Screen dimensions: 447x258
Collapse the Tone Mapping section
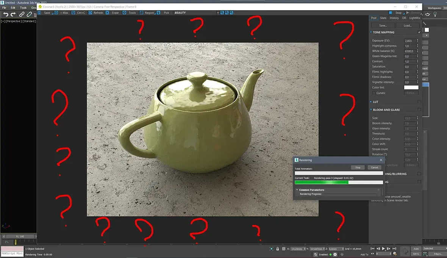371,32
